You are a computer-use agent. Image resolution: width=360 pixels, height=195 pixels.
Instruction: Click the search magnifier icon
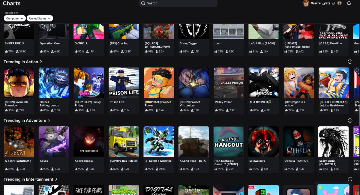coord(143,3)
